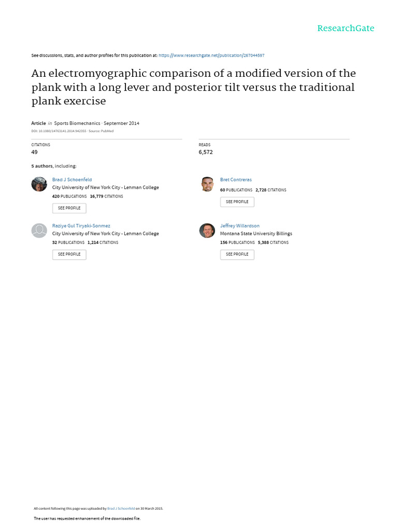Click the ResearchGate logo
This screenshot has width=398, height=531.
(346, 29)
